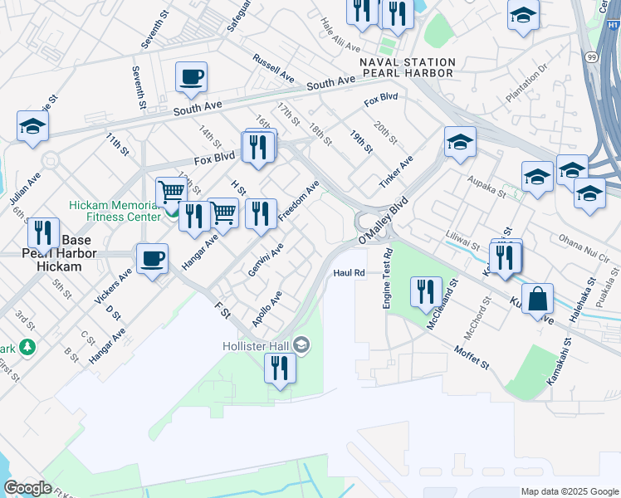Screen dimensions: 621x498
Task: Click the H1 highway shield
Action: (613, 25)
